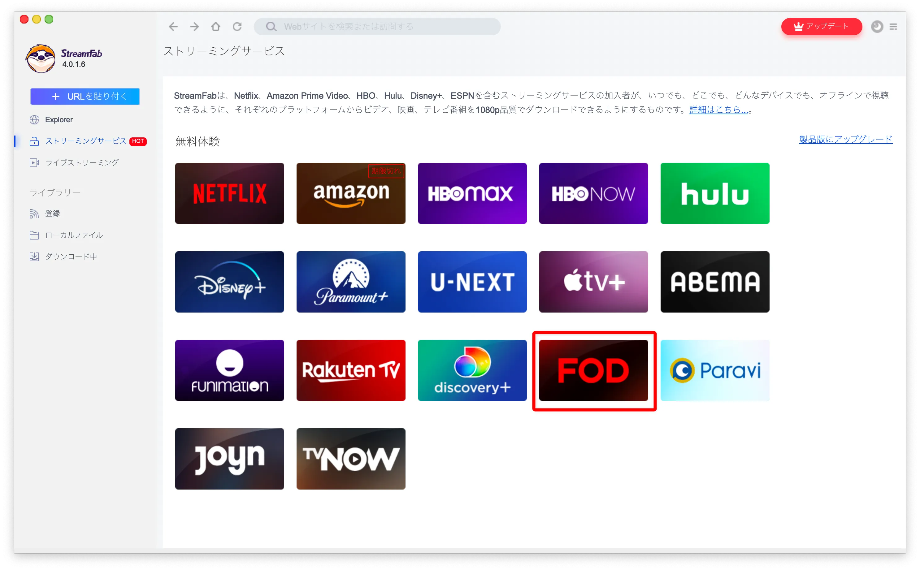Open ライブストリーミング in sidebar
The height and width of the screenshot is (570, 920).
(x=74, y=162)
